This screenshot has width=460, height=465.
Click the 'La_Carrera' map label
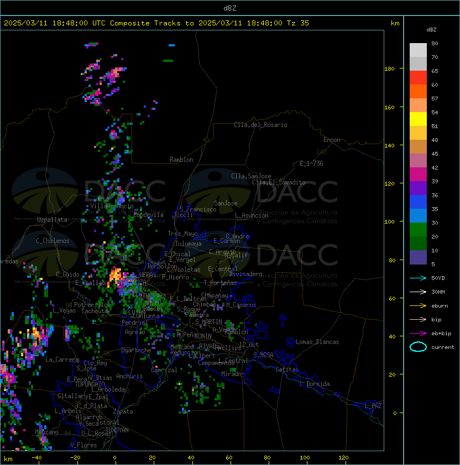click(x=62, y=360)
